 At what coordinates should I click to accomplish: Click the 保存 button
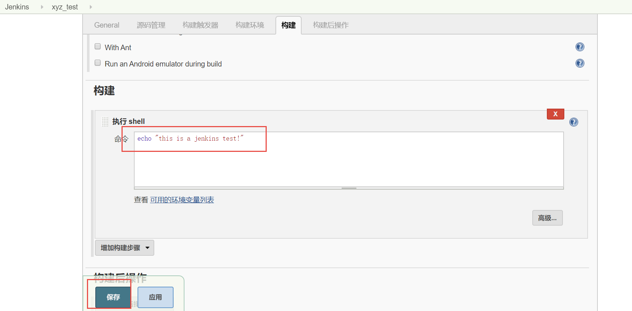click(x=113, y=297)
